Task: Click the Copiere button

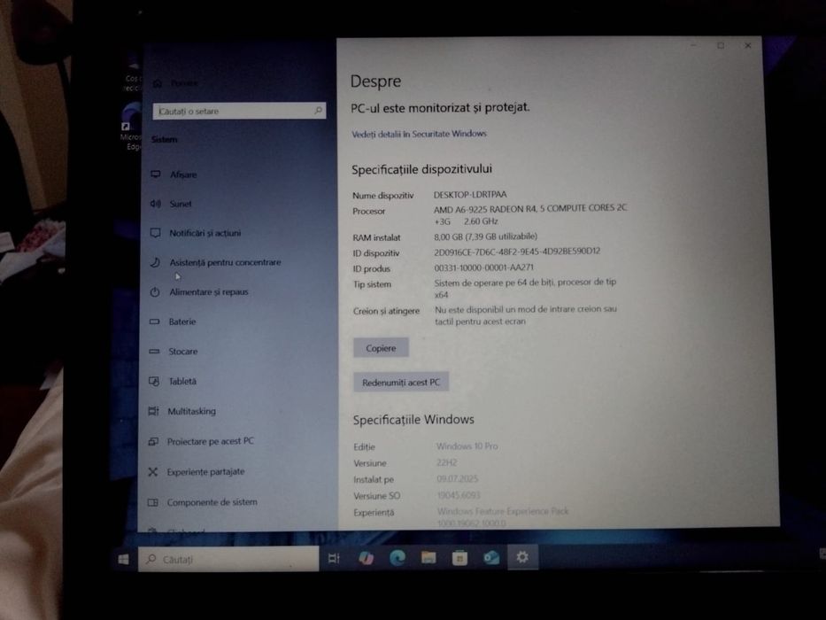Action: 381,348
